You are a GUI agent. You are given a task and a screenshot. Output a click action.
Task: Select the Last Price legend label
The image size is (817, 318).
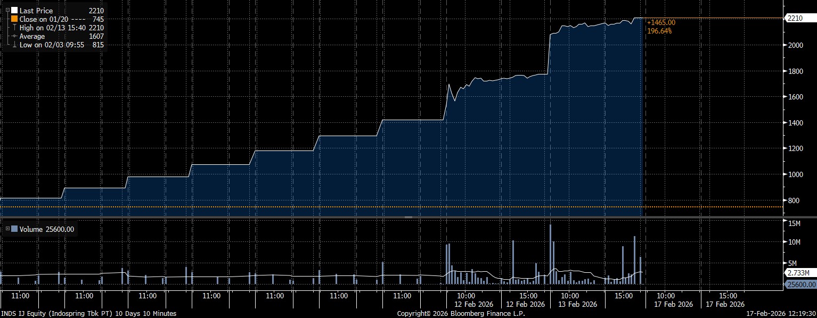click(36, 11)
